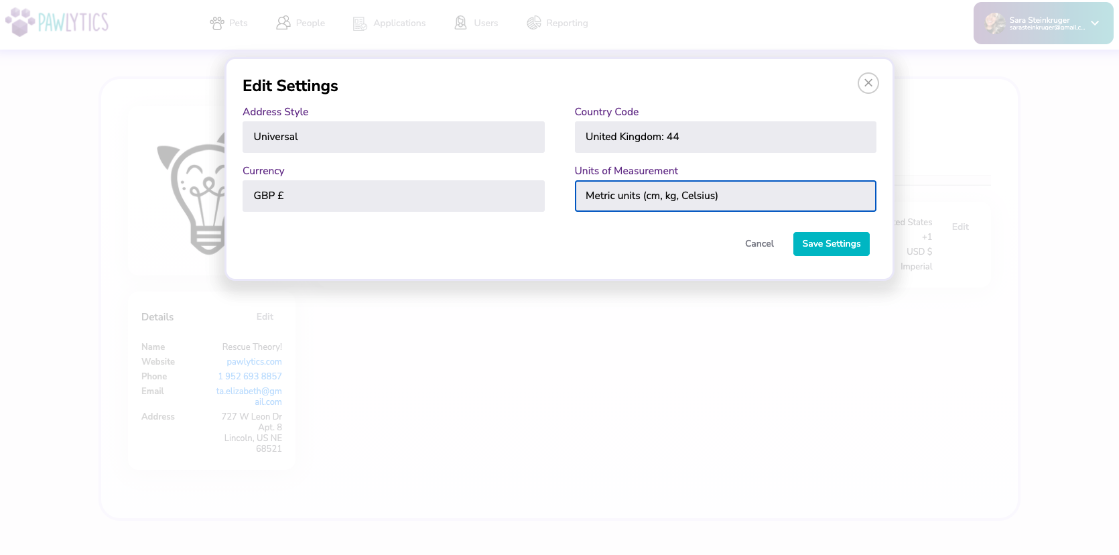Navigate to the Users section
The image size is (1119, 555).
486,23
